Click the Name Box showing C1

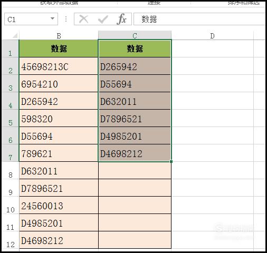[31, 19]
